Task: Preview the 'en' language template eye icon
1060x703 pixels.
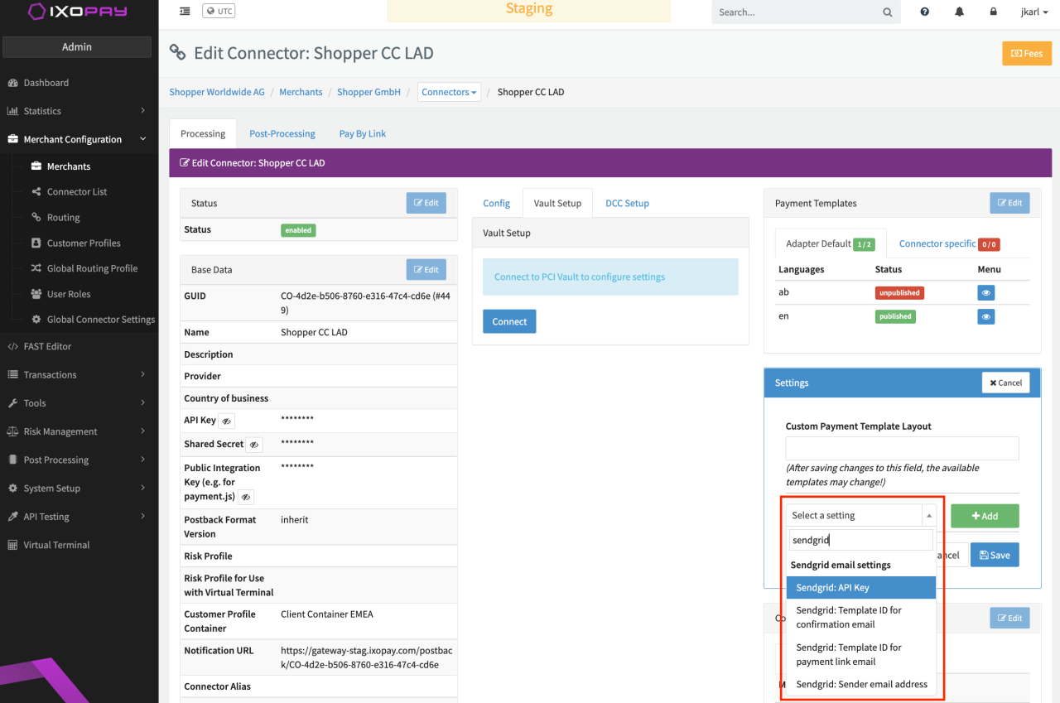Action: 985,316
